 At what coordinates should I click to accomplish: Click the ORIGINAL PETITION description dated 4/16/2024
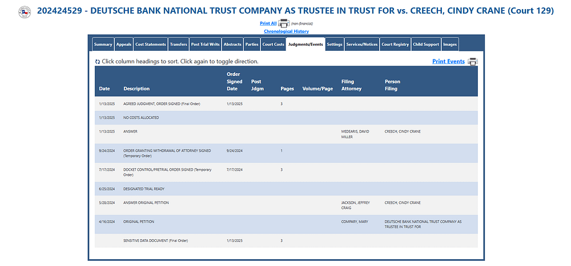[x=139, y=221]
